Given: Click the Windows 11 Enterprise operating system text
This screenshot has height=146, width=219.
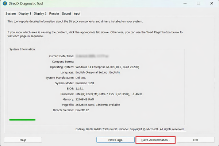Looking at the screenshot, I should 107,67.
